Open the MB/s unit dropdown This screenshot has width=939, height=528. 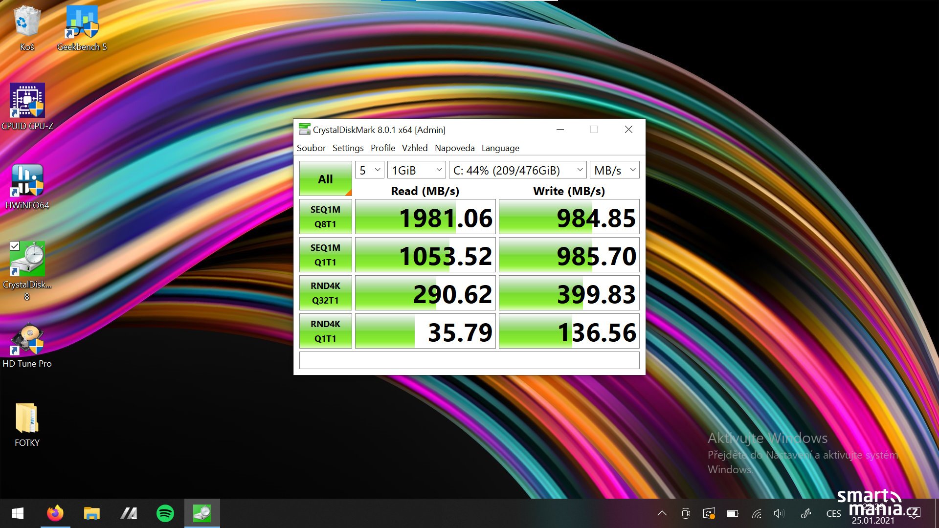pyautogui.click(x=615, y=170)
